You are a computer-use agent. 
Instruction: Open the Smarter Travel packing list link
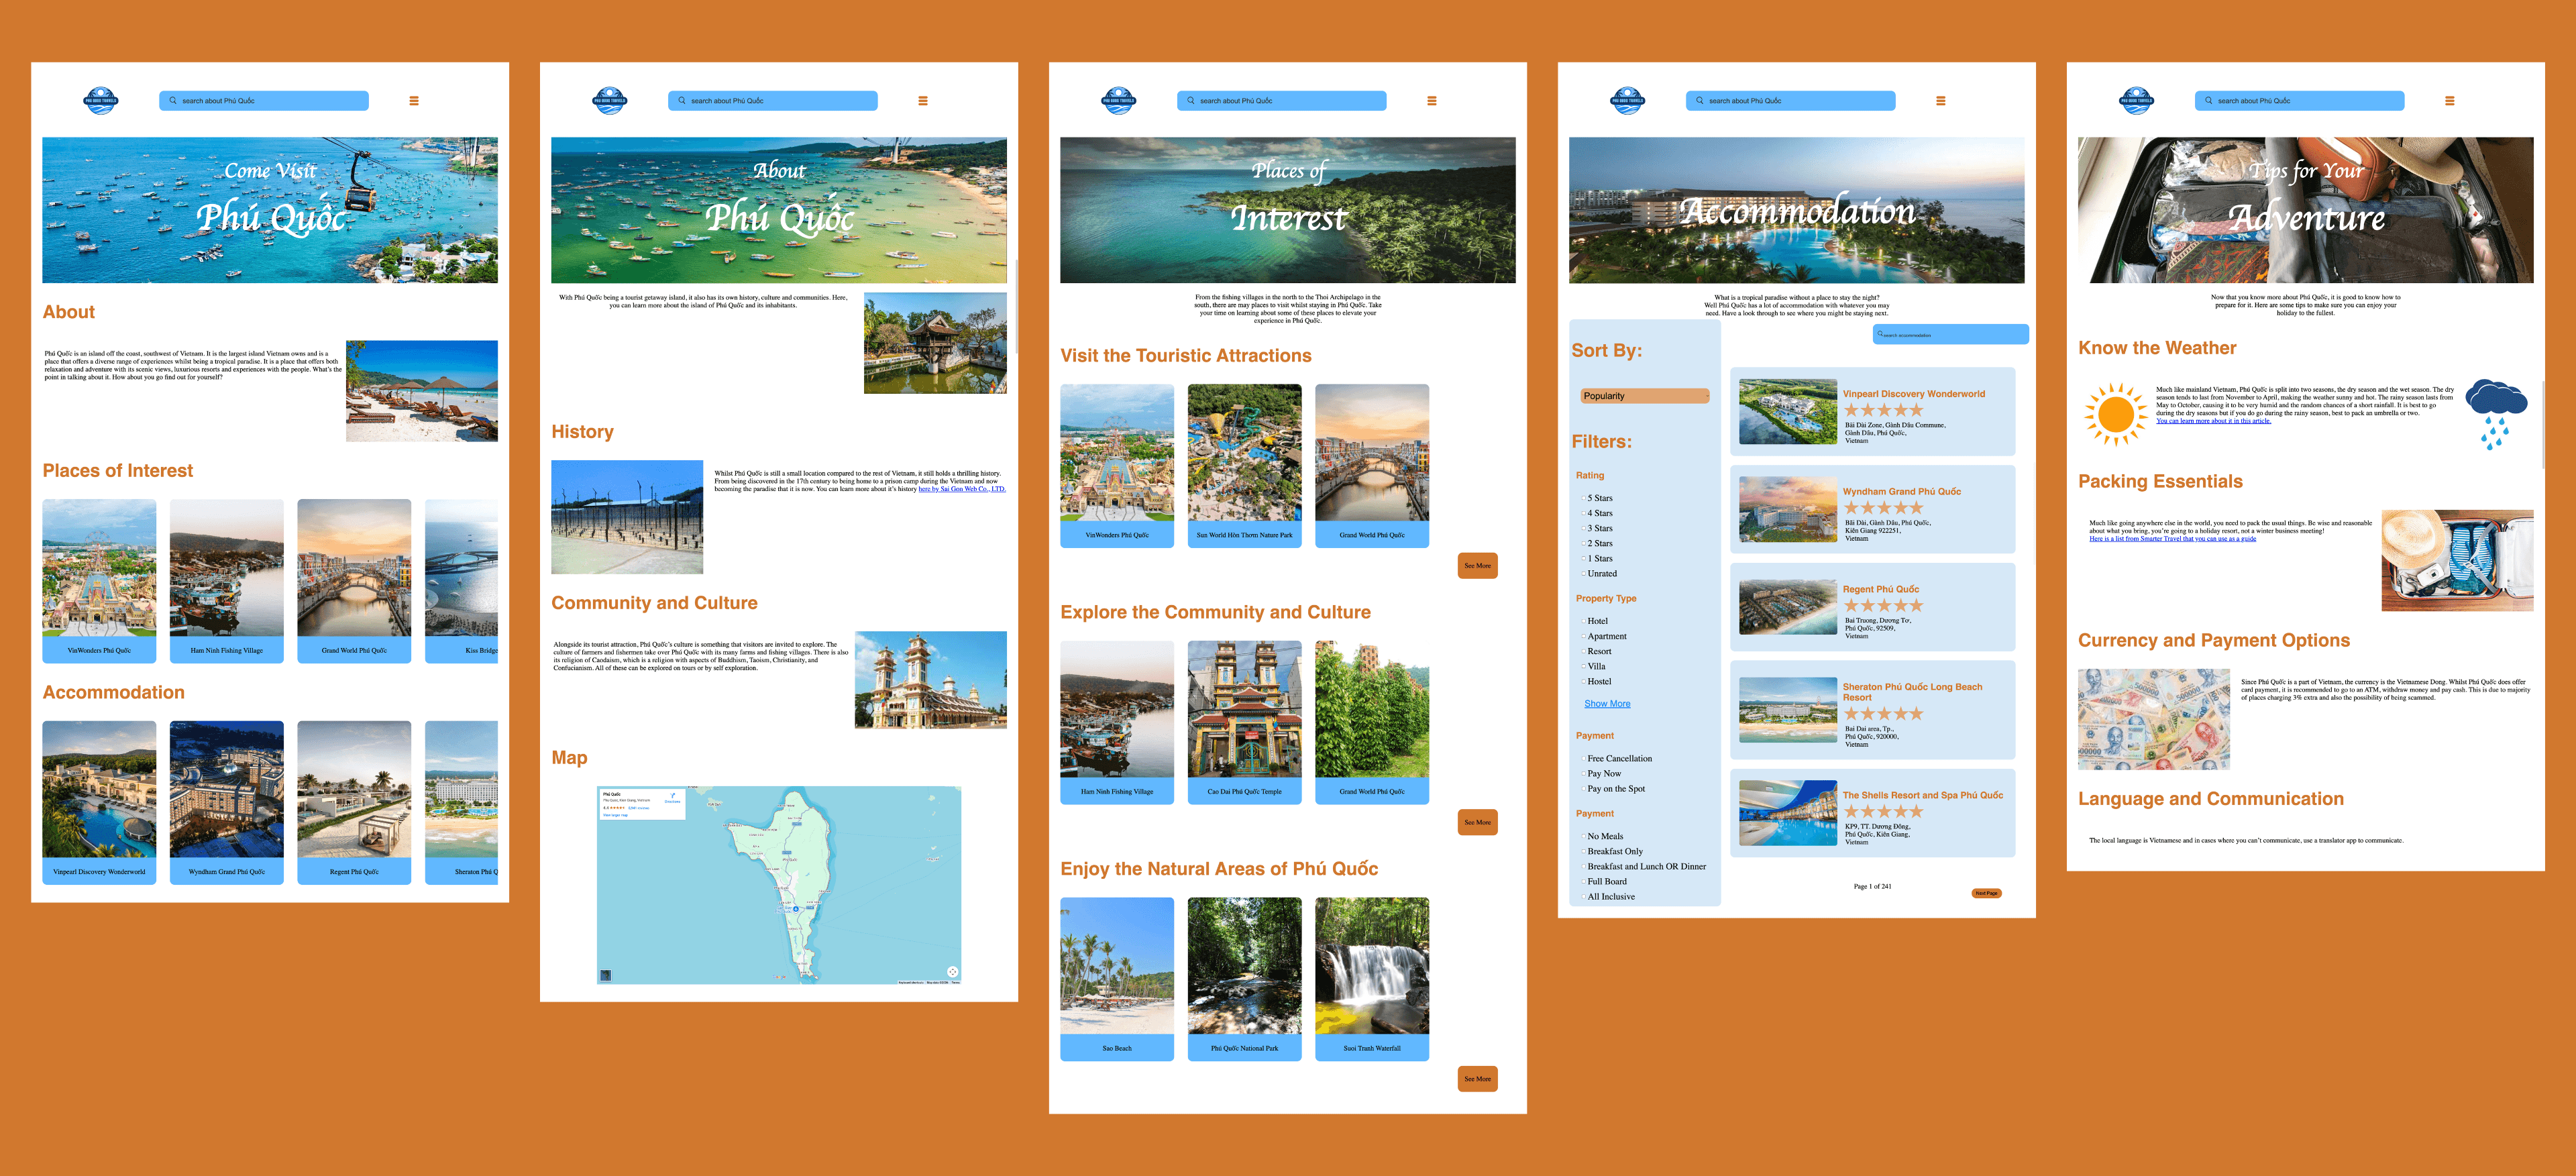point(2172,539)
